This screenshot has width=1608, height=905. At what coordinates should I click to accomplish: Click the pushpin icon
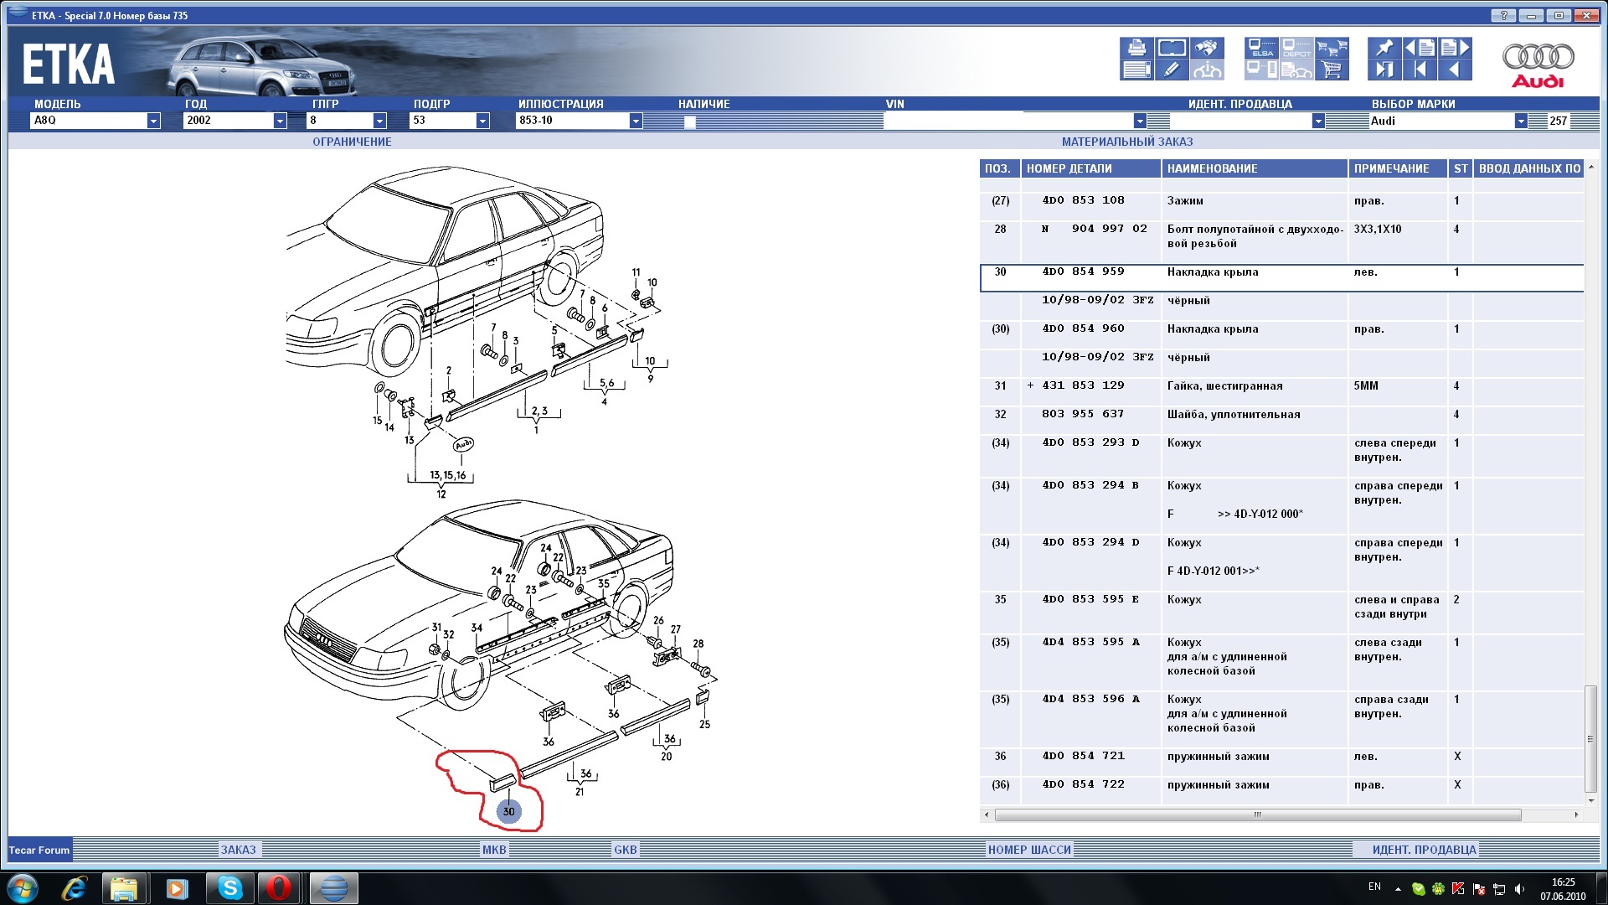click(1384, 48)
